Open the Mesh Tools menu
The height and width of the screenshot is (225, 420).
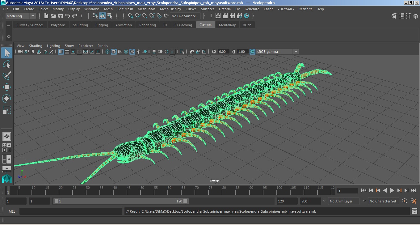click(x=146, y=9)
